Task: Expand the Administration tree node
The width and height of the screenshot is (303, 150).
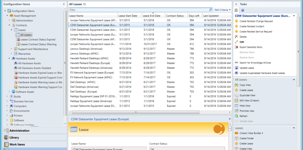Action: coord(9,20)
